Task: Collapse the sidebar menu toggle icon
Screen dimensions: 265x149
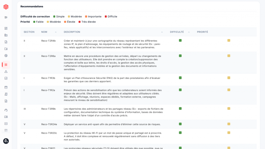Action: coord(6,17)
